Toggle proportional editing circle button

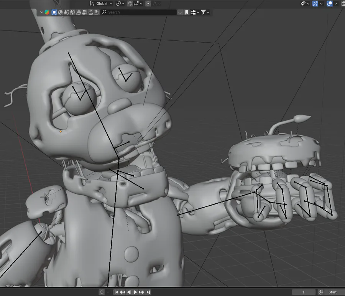(x=148, y=3)
